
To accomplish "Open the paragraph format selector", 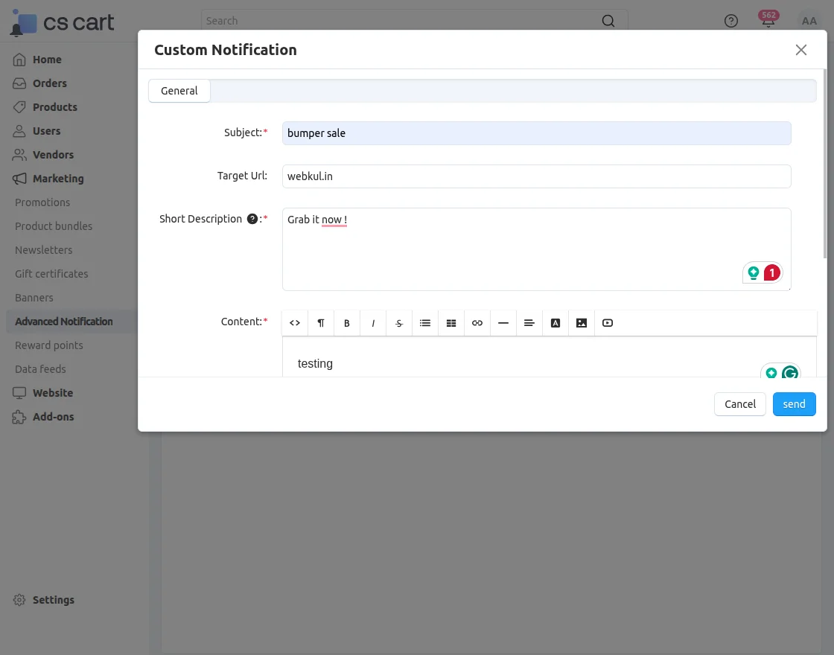I will 320,322.
